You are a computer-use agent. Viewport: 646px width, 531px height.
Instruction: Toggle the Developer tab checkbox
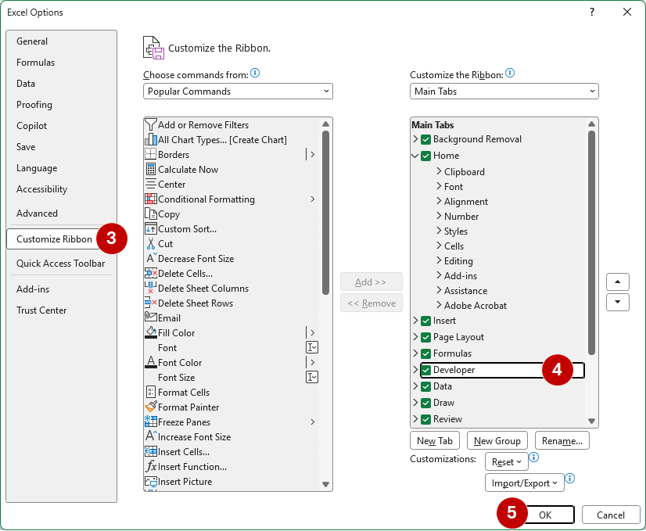[x=425, y=370]
